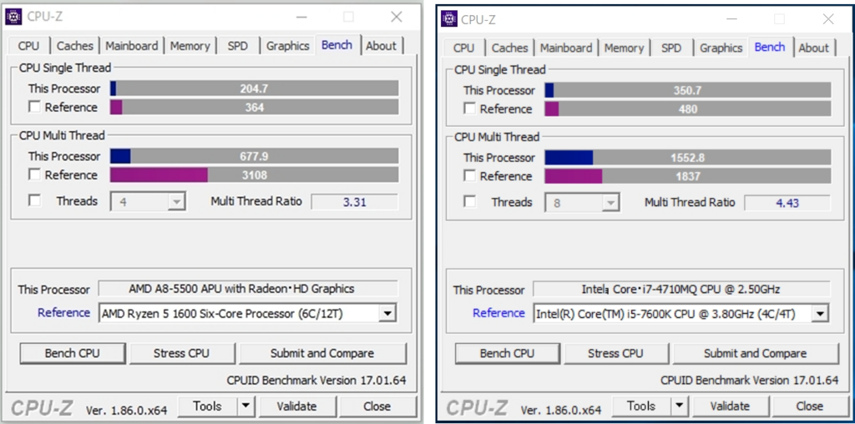855x424 pixels.
Task: Click Stress CPU button in the right window
Action: [615, 354]
